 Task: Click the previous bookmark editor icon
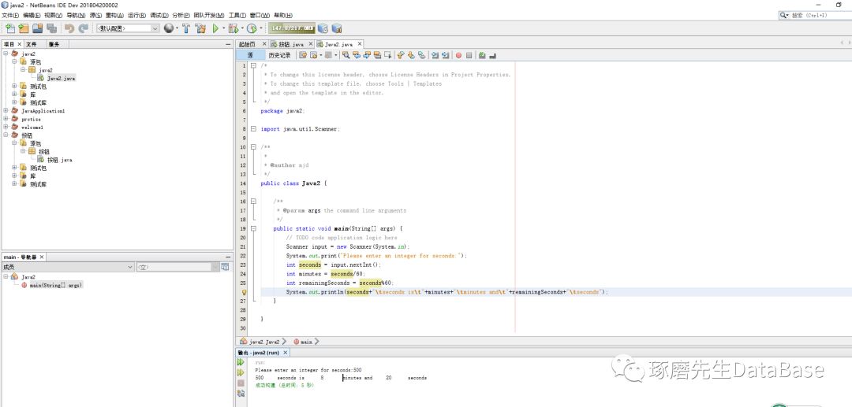pyautogui.click(x=401, y=55)
